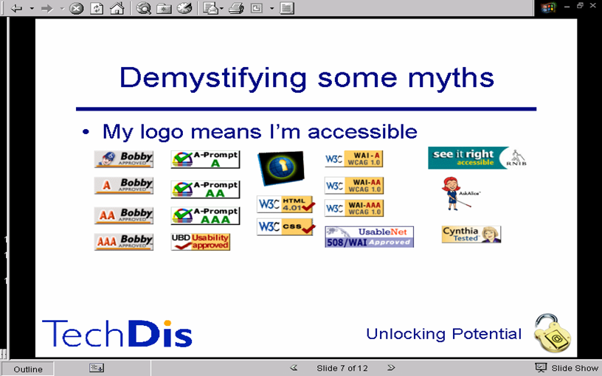Click the Bobby AA Approved logo
Image resolution: width=602 pixels, height=376 pixels.
click(x=124, y=215)
